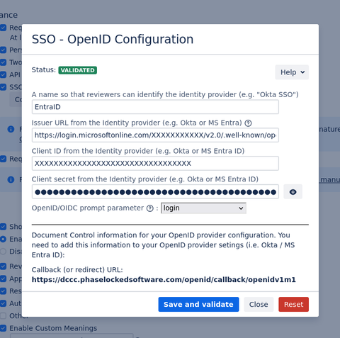Toggle the background API checkbox
The height and width of the screenshot is (338, 340).
click(x=3, y=74)
